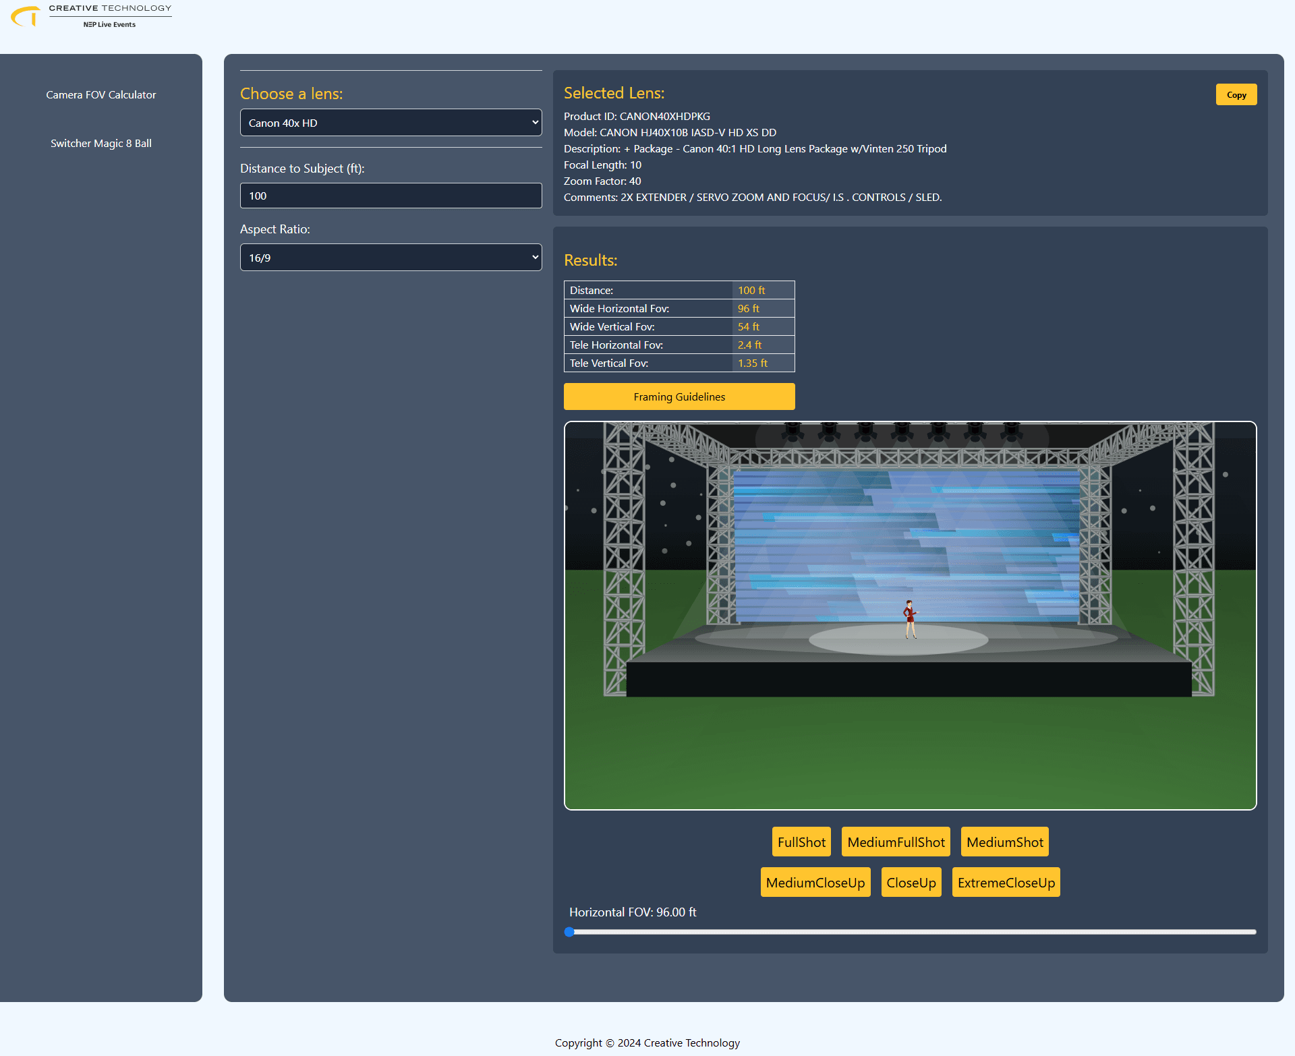This screenshot has width=1295, height=1056.
Task: Click the Wide Vertical Fov value 54 ft
Action: 749,326
